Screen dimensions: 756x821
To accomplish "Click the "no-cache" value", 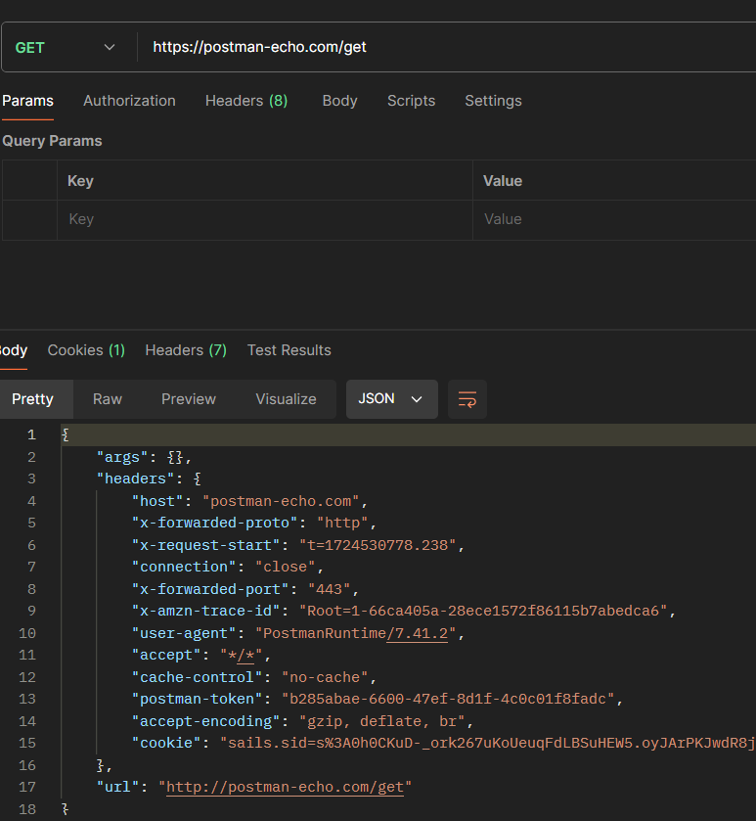I will point(325,677).
